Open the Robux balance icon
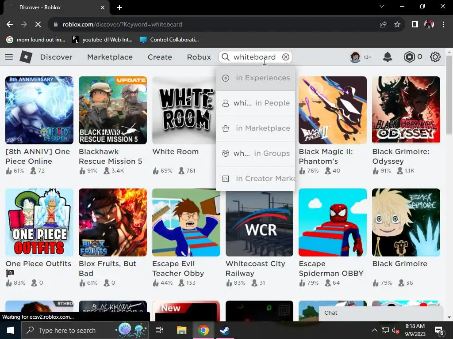Viewport: 453px width, 339px height. coord(409,57)
